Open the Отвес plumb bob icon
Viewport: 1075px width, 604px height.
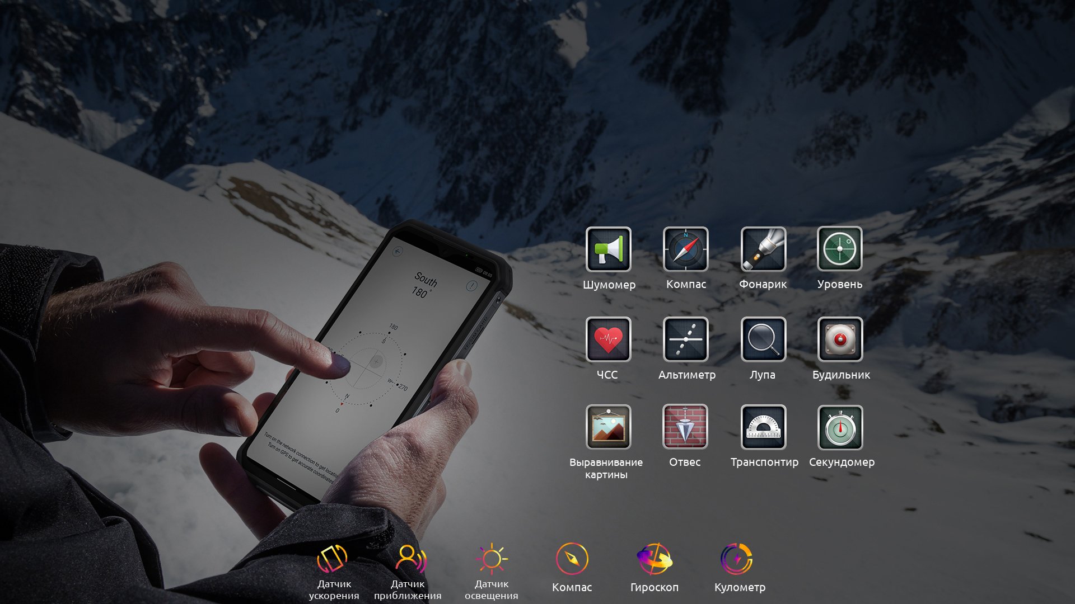[x=685, y=427]
